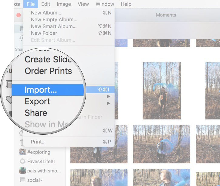Screen dimensions: 220x186
Task: Click the pals with smo… album icon
Action: [22, 170]
